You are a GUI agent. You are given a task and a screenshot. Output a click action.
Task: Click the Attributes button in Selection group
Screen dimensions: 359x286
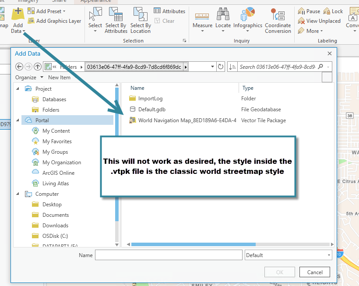point(170,11)
